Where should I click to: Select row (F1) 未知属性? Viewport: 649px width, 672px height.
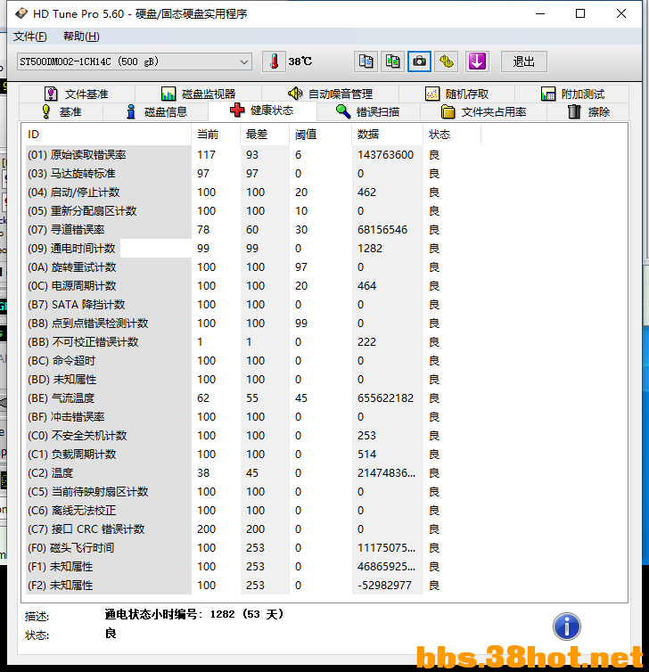253,567
